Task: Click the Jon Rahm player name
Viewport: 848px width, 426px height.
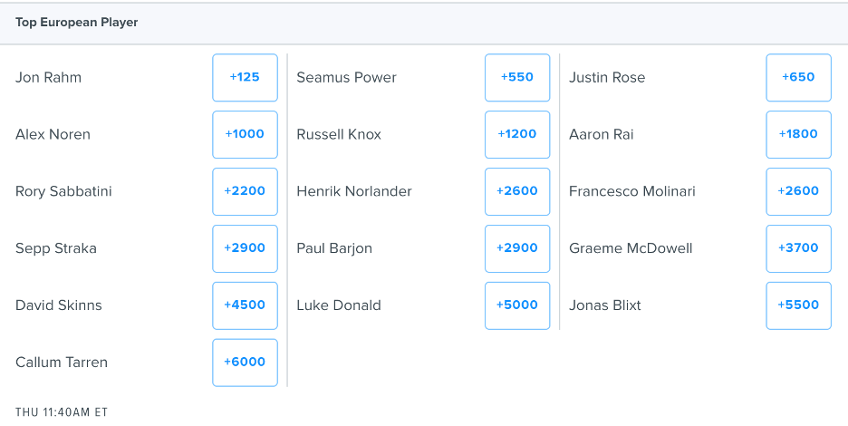Action: click(49, 78)
